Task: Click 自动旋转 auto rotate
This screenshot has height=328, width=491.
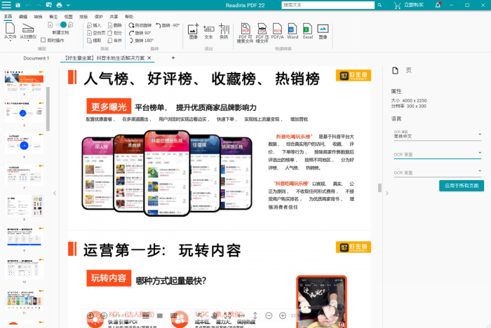Action: (140, 25)
